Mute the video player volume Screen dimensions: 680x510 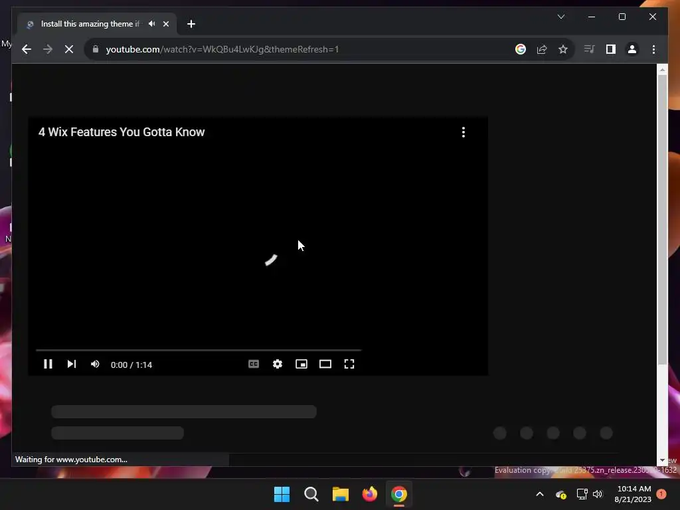point(95,365)
